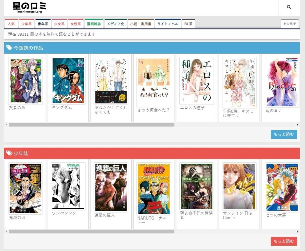Switch to the 女性系 tab
305x251 pixels.
click(76, 24)
